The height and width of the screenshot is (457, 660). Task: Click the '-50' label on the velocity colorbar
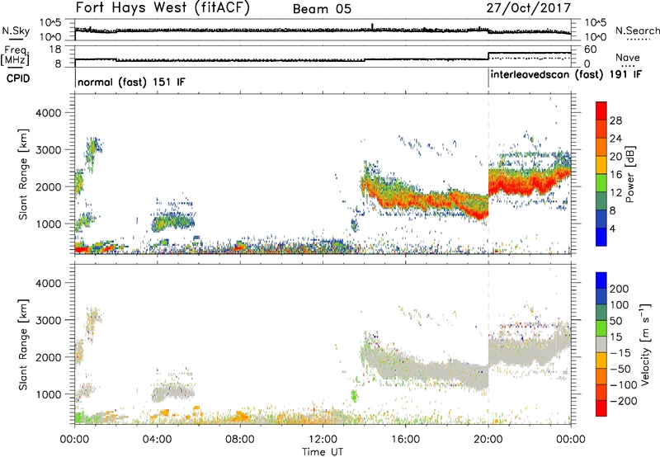click(x=622, y=369)
